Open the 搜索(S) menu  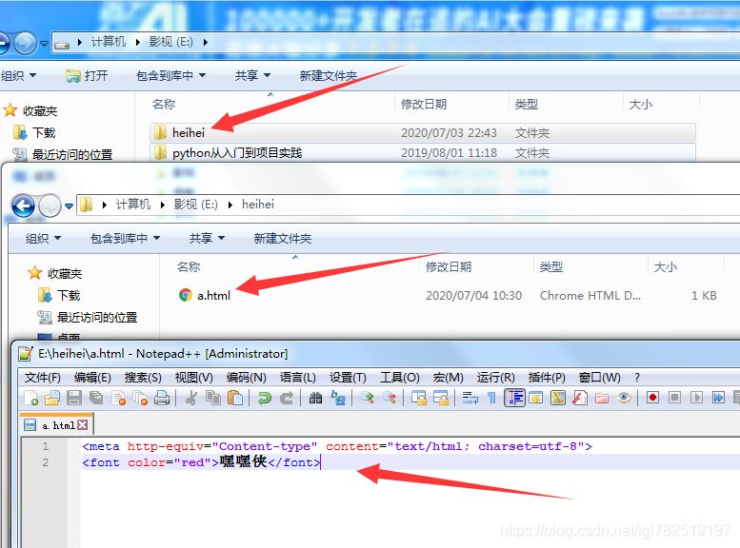tap(143, 378)
